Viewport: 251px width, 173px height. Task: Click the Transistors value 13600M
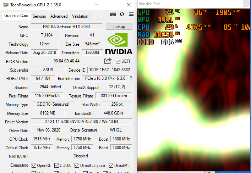92,52
